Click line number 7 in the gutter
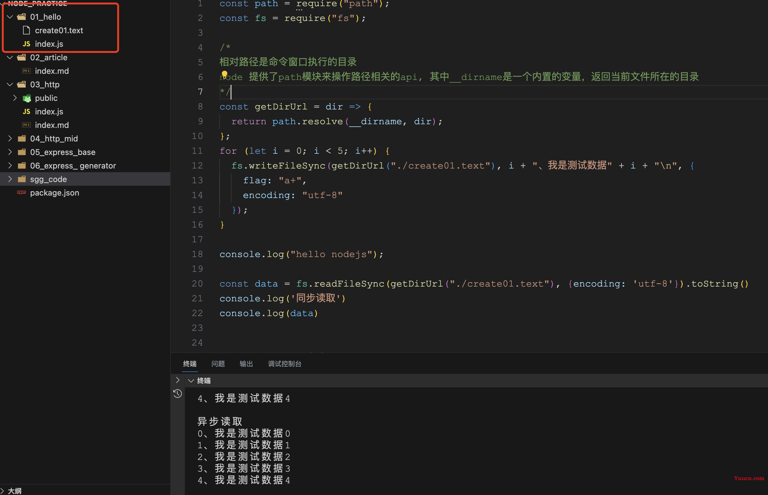This screenshot has width=768, height=495. pos(200,92)
